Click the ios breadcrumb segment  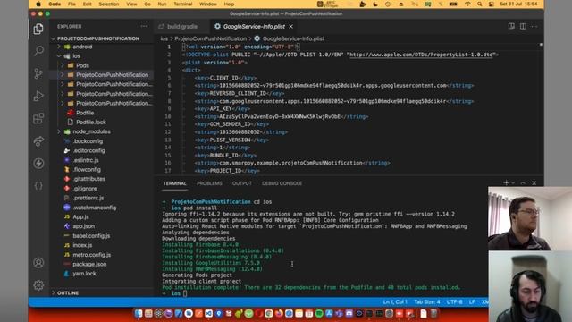pos(164,38)
